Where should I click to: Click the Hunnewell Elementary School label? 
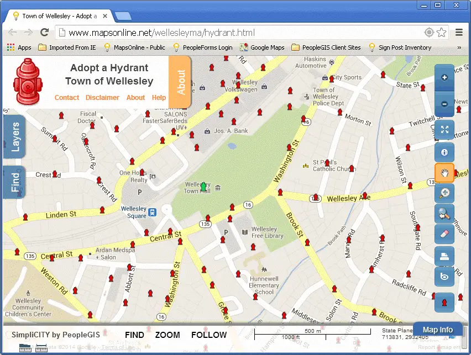pos(264,285)
